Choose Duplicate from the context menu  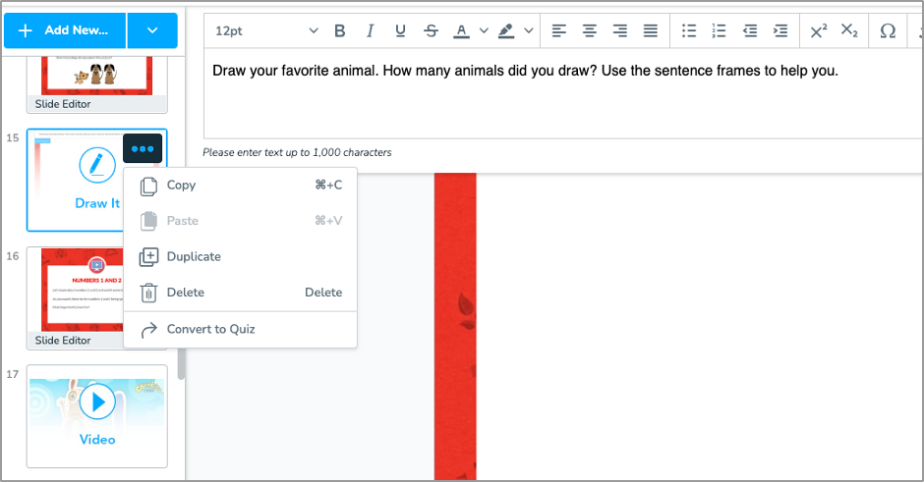click(x=194, y=257)
